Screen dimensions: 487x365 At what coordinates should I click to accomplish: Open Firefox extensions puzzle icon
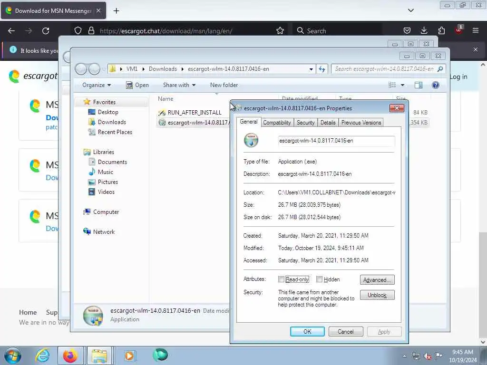[441, 30]
